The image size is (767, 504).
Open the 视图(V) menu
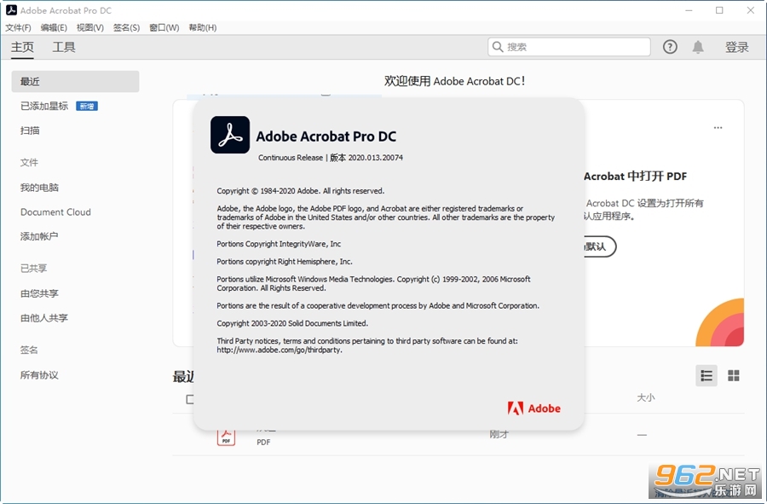90,28
